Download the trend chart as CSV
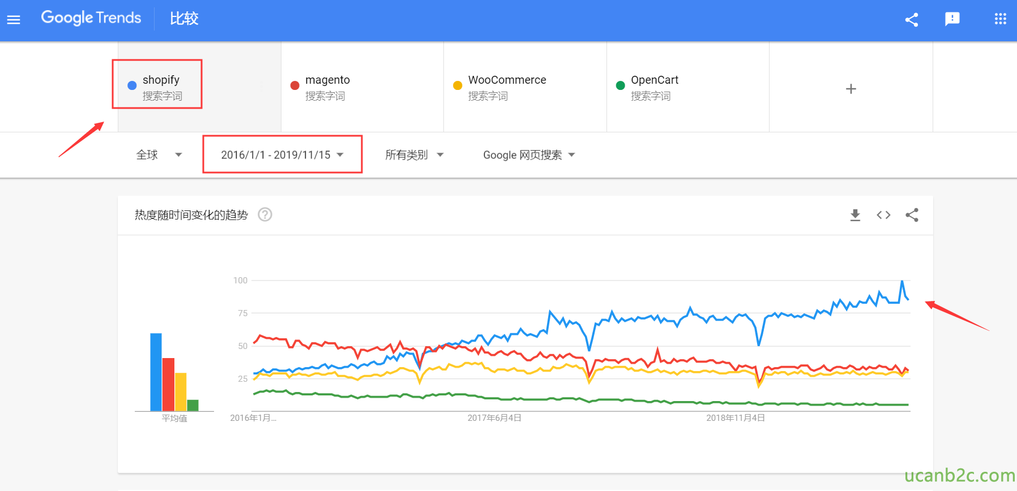Screen dimensions: 1017x491 point(855,215)
